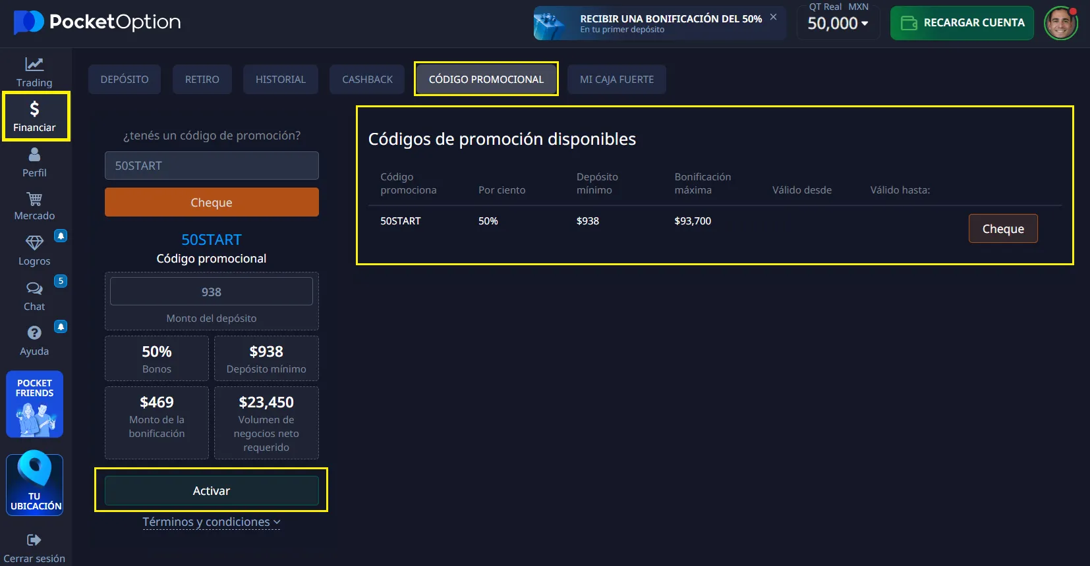
Task: Click the orange Cheque button
Action: [212, 202]
